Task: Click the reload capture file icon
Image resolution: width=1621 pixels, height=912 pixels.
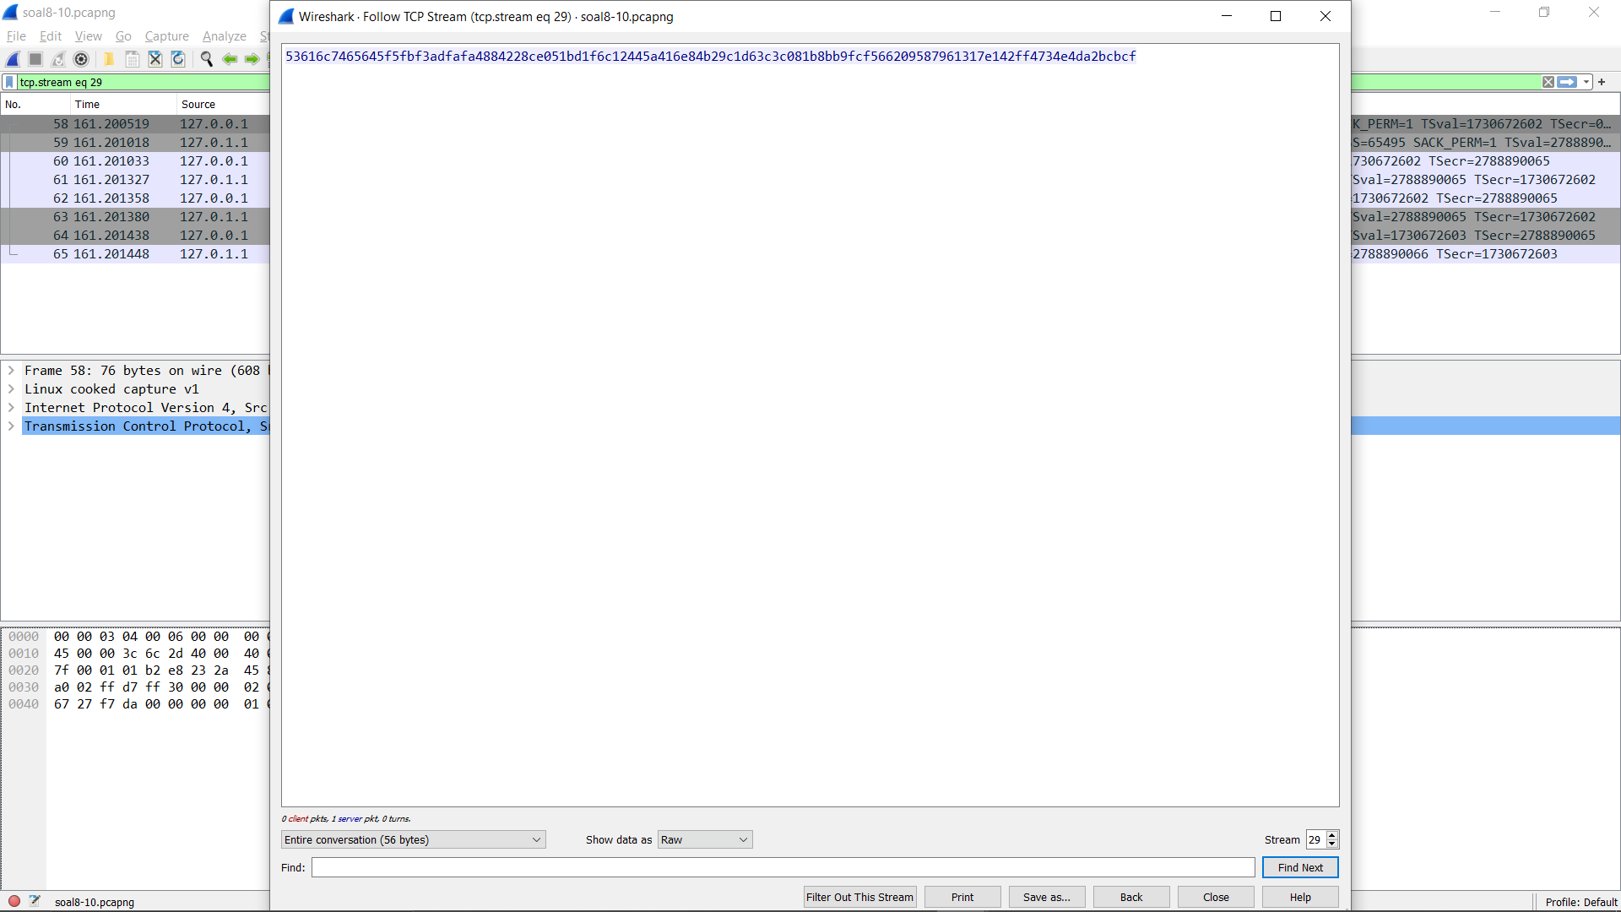Action: point(178,59)
